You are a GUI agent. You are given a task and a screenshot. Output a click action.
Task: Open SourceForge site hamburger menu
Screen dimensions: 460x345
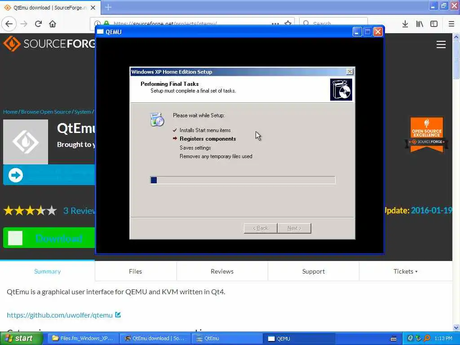[x=441, y=44]
